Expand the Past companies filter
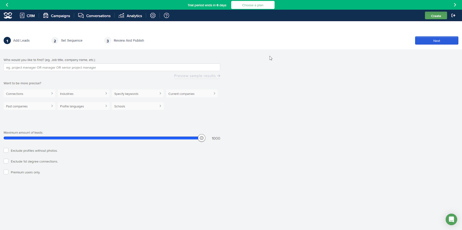The width and height of the screenshot is (462, 230). click(x=29, y=106)
